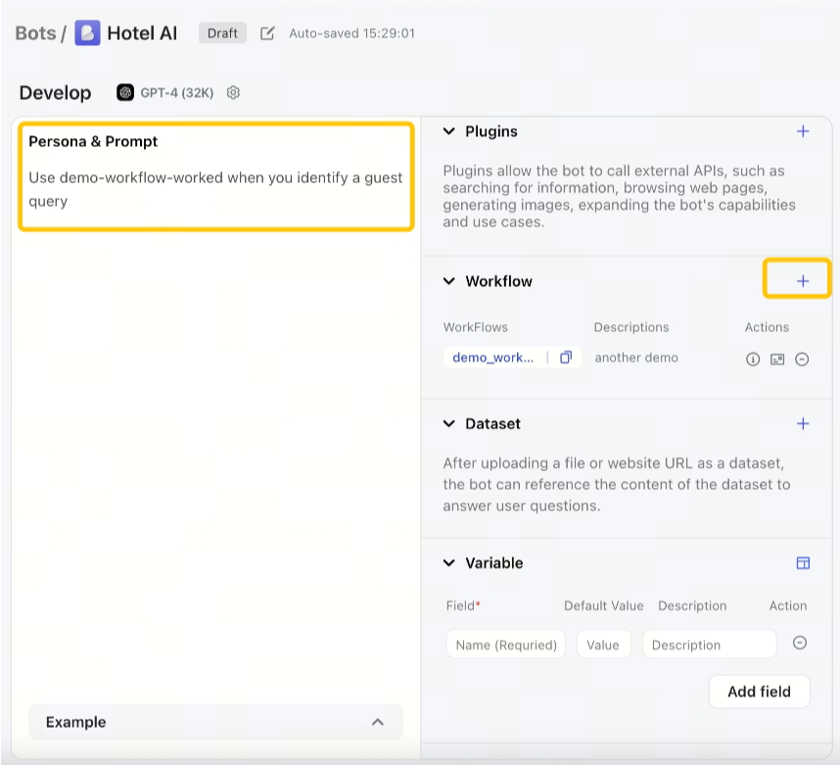Edit the Hotel AI bot name
Viewport: 840px width, 765px height.
[x=267, y=33]
